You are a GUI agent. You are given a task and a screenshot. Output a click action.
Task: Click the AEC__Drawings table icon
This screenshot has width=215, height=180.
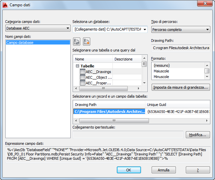click(x=83, y=72)
